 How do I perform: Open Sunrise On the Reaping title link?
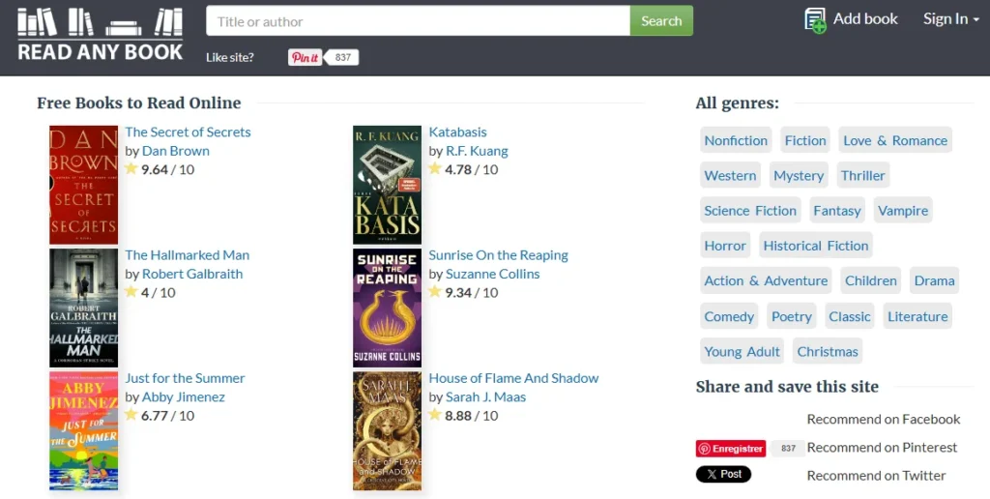(x=498, y=255)
